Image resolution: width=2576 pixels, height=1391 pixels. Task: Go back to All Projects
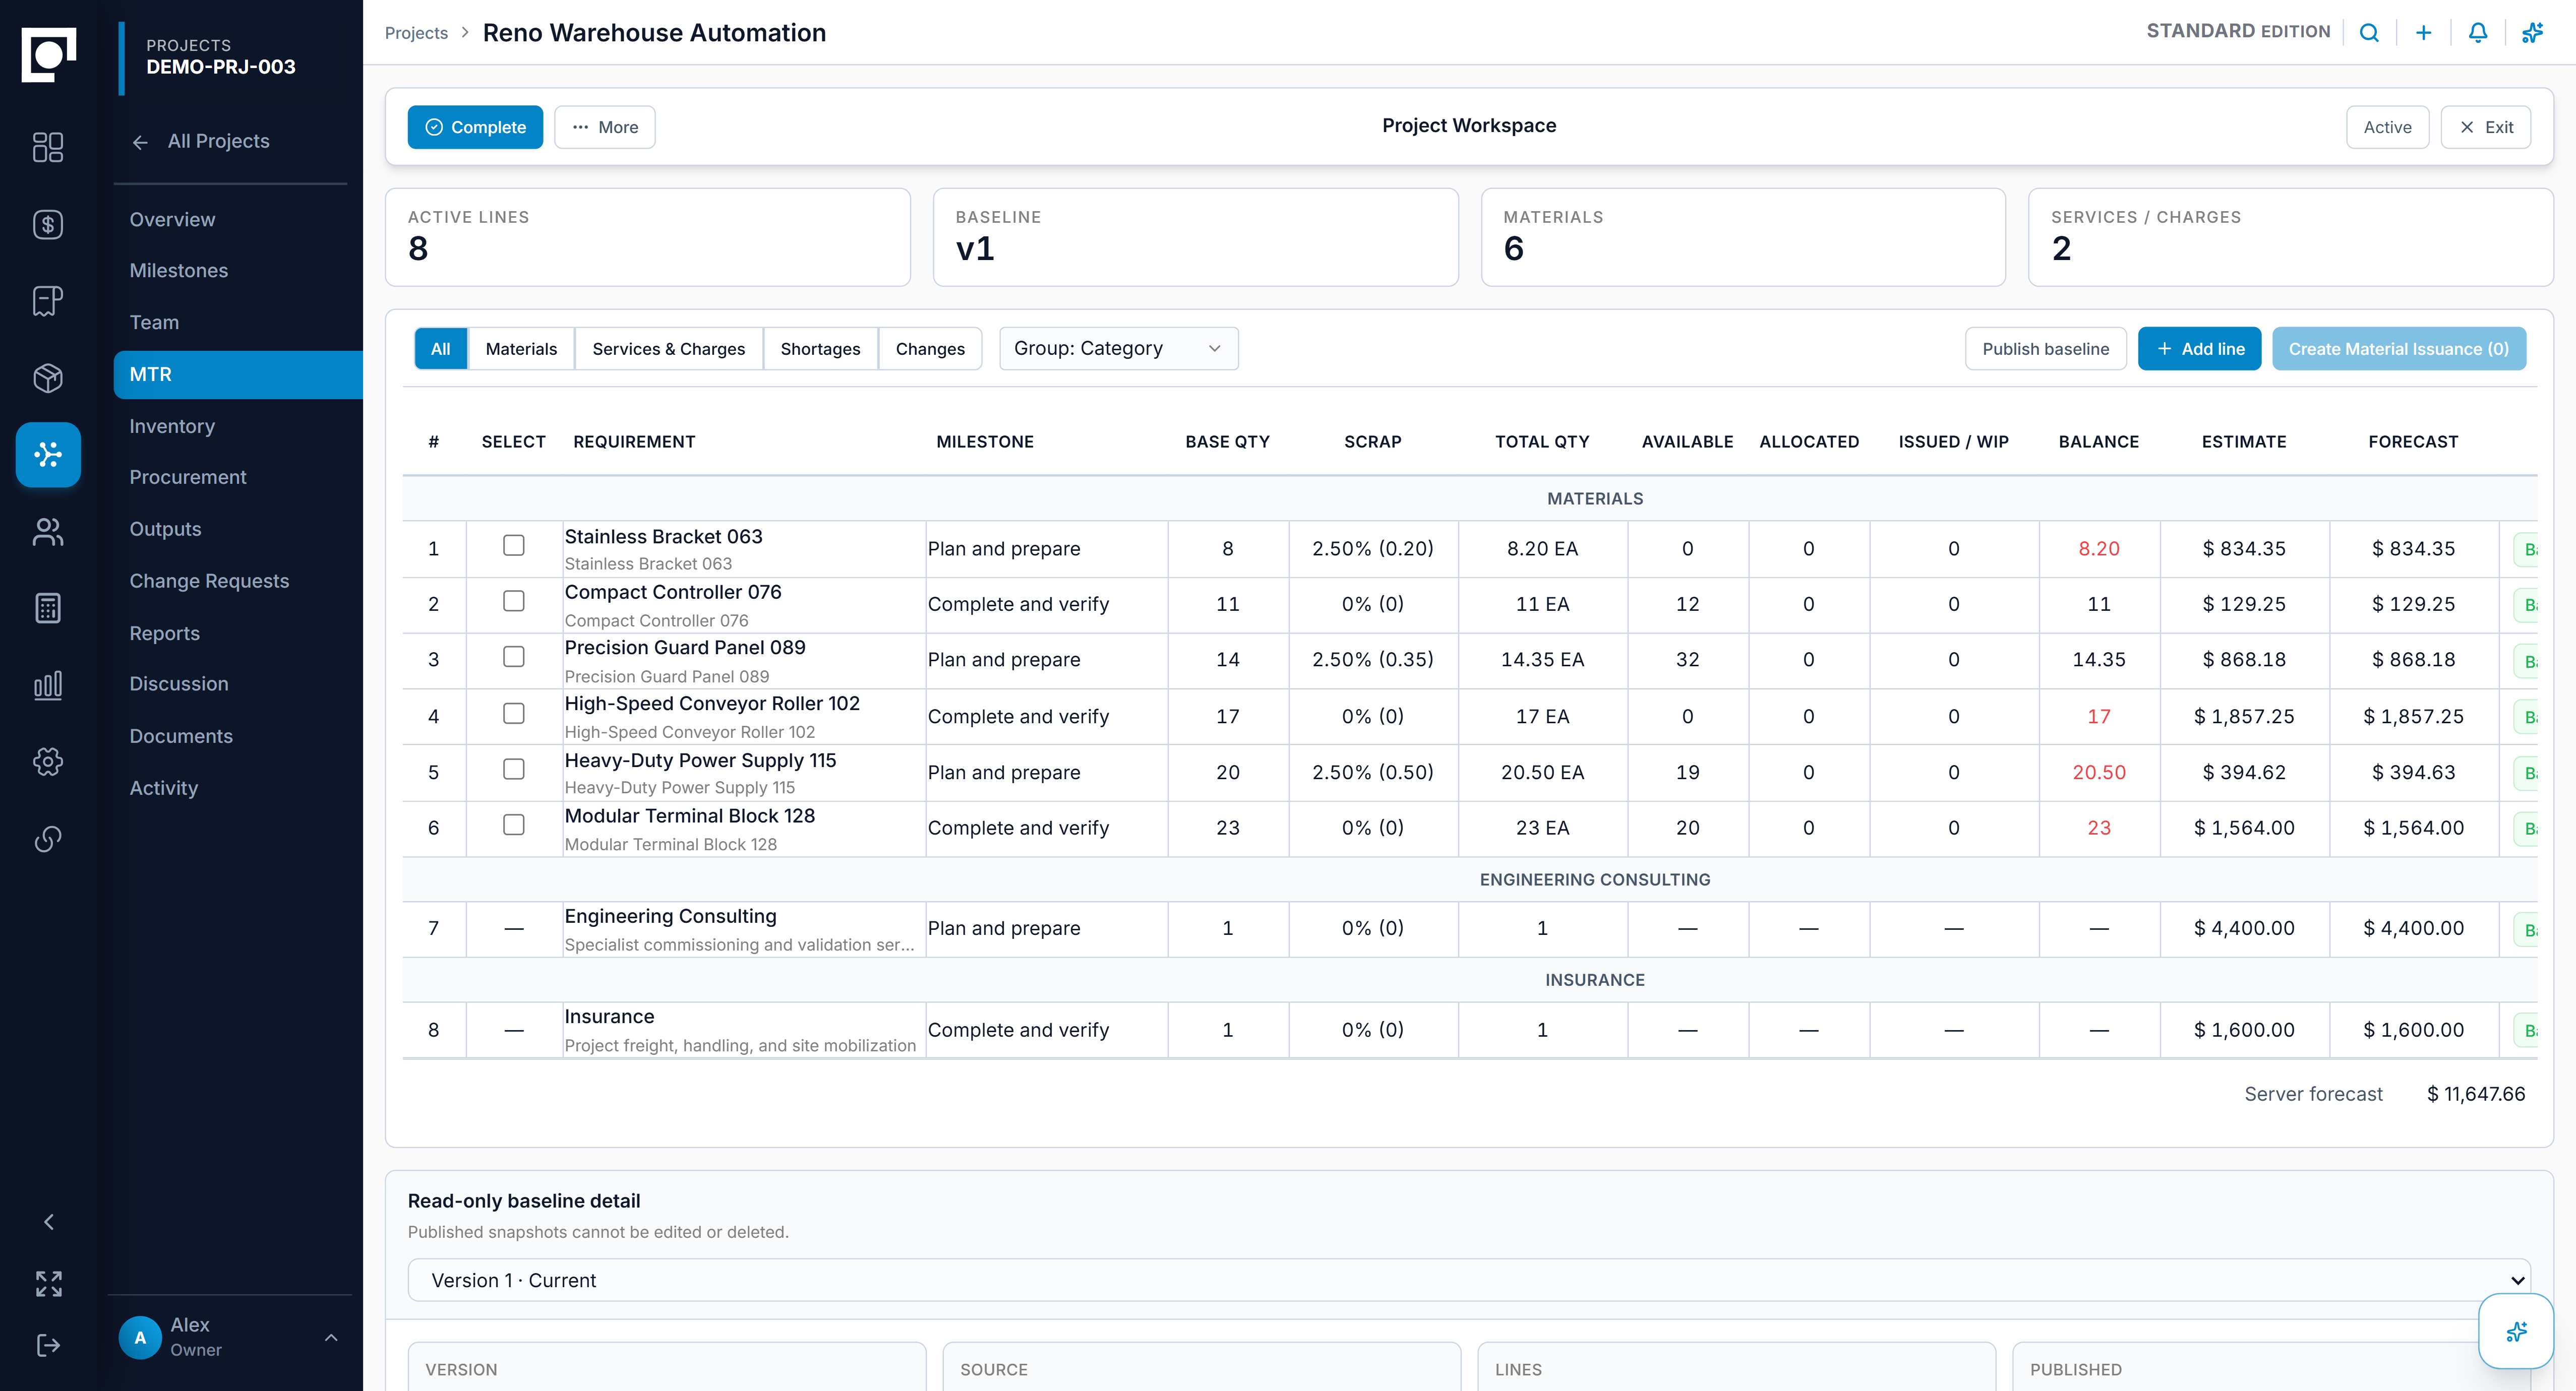click(200, 141)
